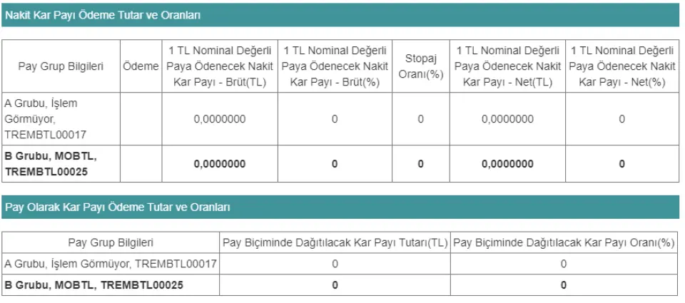The width and height of the screenshot is (685, 303).
Task: Click B Grubu's bold Brüt(TL) value 0,0000000
Action: [x=220, y=164]
